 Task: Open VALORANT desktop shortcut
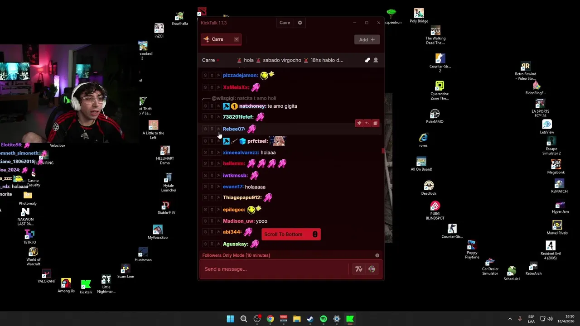click(47, 277)
